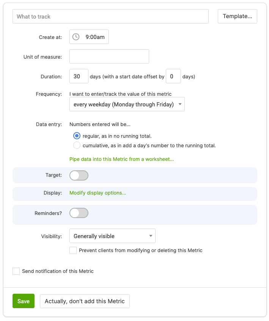
Task: Check Prevent clients from modifying this Metric
Action: (x=73, y=250)
